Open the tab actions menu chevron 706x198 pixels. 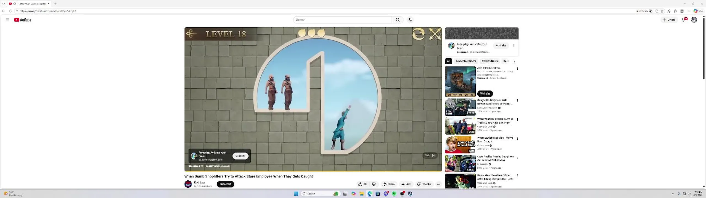(4, 4)
